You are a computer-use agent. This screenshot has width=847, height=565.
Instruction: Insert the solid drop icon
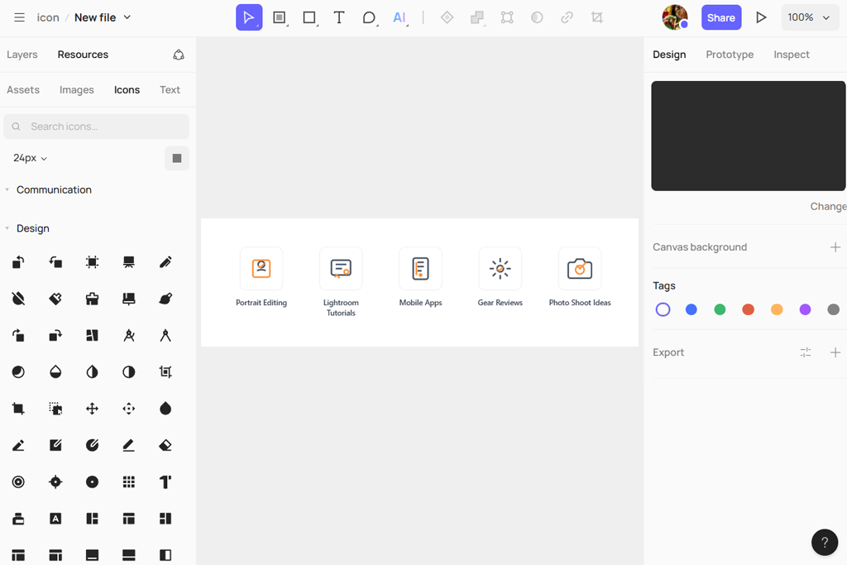click(x=165, y=409)
